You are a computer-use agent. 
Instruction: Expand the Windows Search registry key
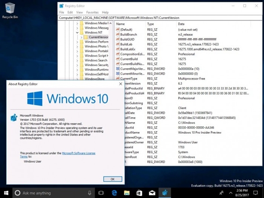77,60
